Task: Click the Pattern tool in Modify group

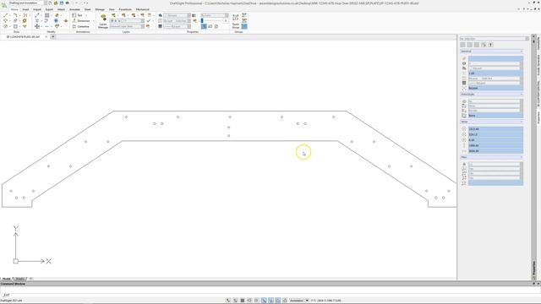Action: pos(46,15)
